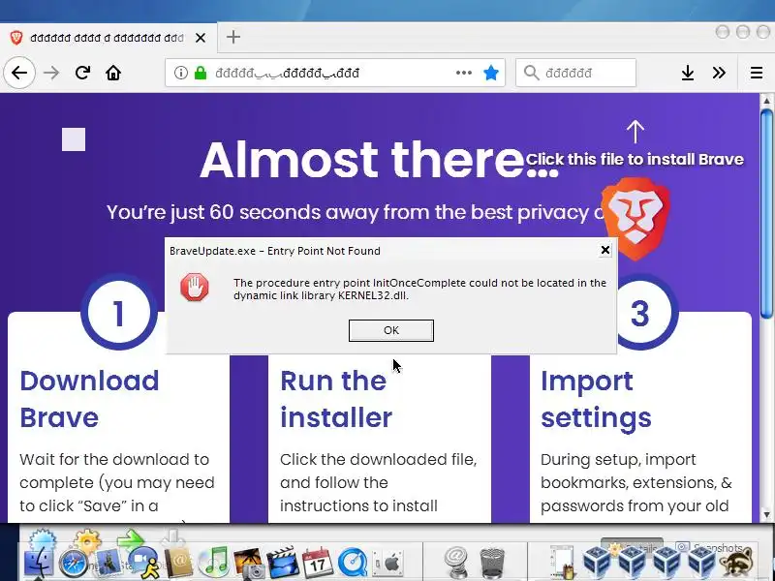The width and height of the screenshot is (775, 581).
Task: Open the document with pencil dock icon
Action: pos(562,562)
